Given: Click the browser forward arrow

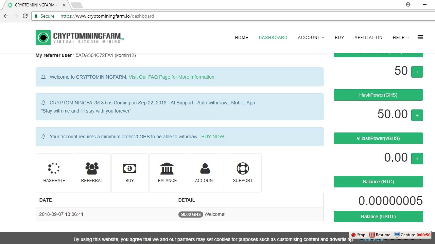Looking at the screenshot, I should tap(16, 16).
